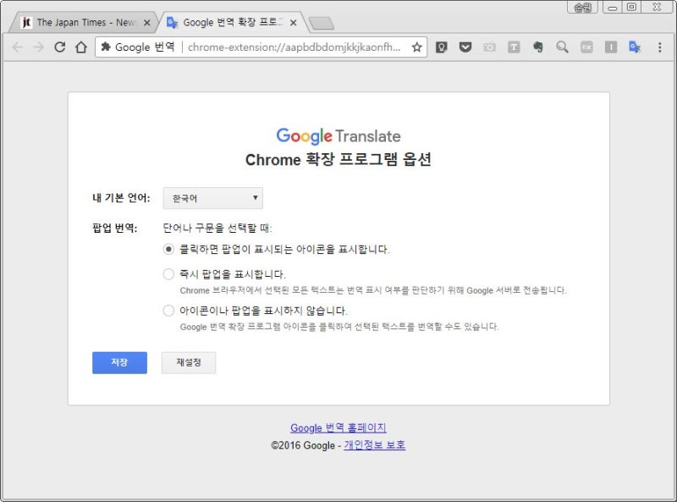The image size is (677, 502).
Task: Click the chrome-extension URL in address bar
Action: point(294,47)
